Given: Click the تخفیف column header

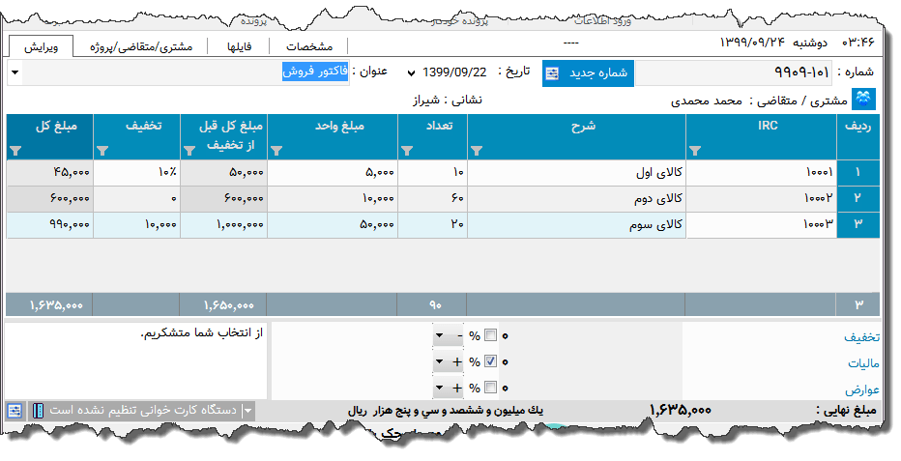Looking at the screenshot, I should (136, 136).
